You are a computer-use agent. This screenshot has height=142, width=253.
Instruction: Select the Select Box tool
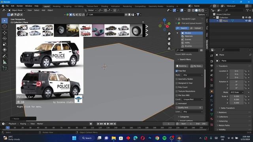coord(4,21)
